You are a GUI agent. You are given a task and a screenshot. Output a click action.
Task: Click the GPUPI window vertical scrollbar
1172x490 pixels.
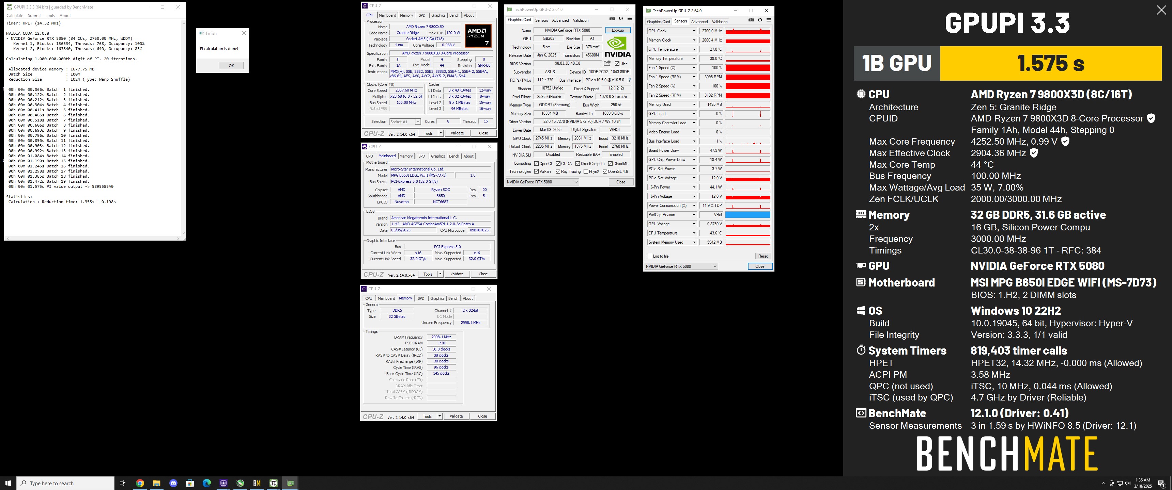click(183, 128)
